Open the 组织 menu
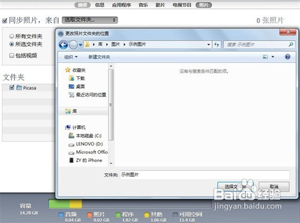This screenshot has width=300, height=223. point(71,57)
